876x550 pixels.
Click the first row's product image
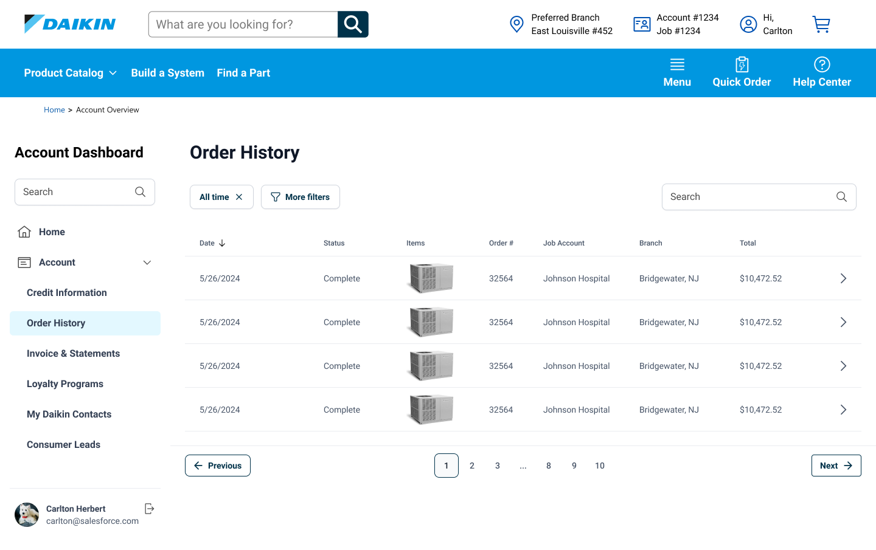[431, 278]
